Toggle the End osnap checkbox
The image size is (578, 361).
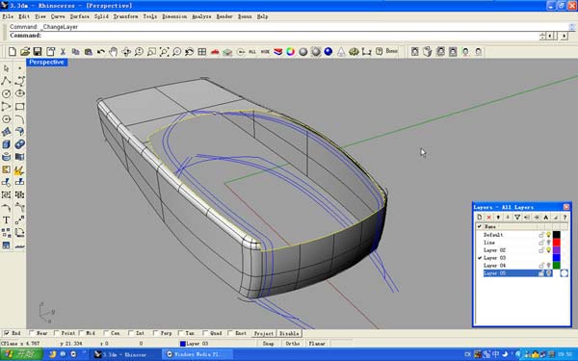[x=7, y=333]
